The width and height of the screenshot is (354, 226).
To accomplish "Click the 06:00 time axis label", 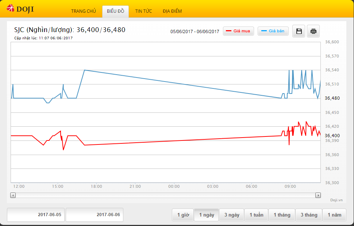I will tap(251, 186).
